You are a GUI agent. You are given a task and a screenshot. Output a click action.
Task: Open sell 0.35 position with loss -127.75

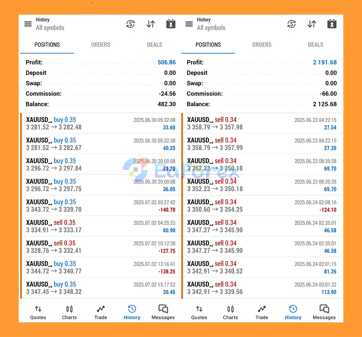[101, 247]
